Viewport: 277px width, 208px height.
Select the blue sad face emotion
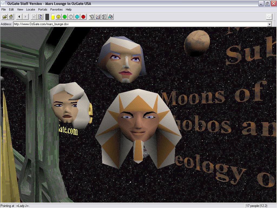click(x=77, y=17)
